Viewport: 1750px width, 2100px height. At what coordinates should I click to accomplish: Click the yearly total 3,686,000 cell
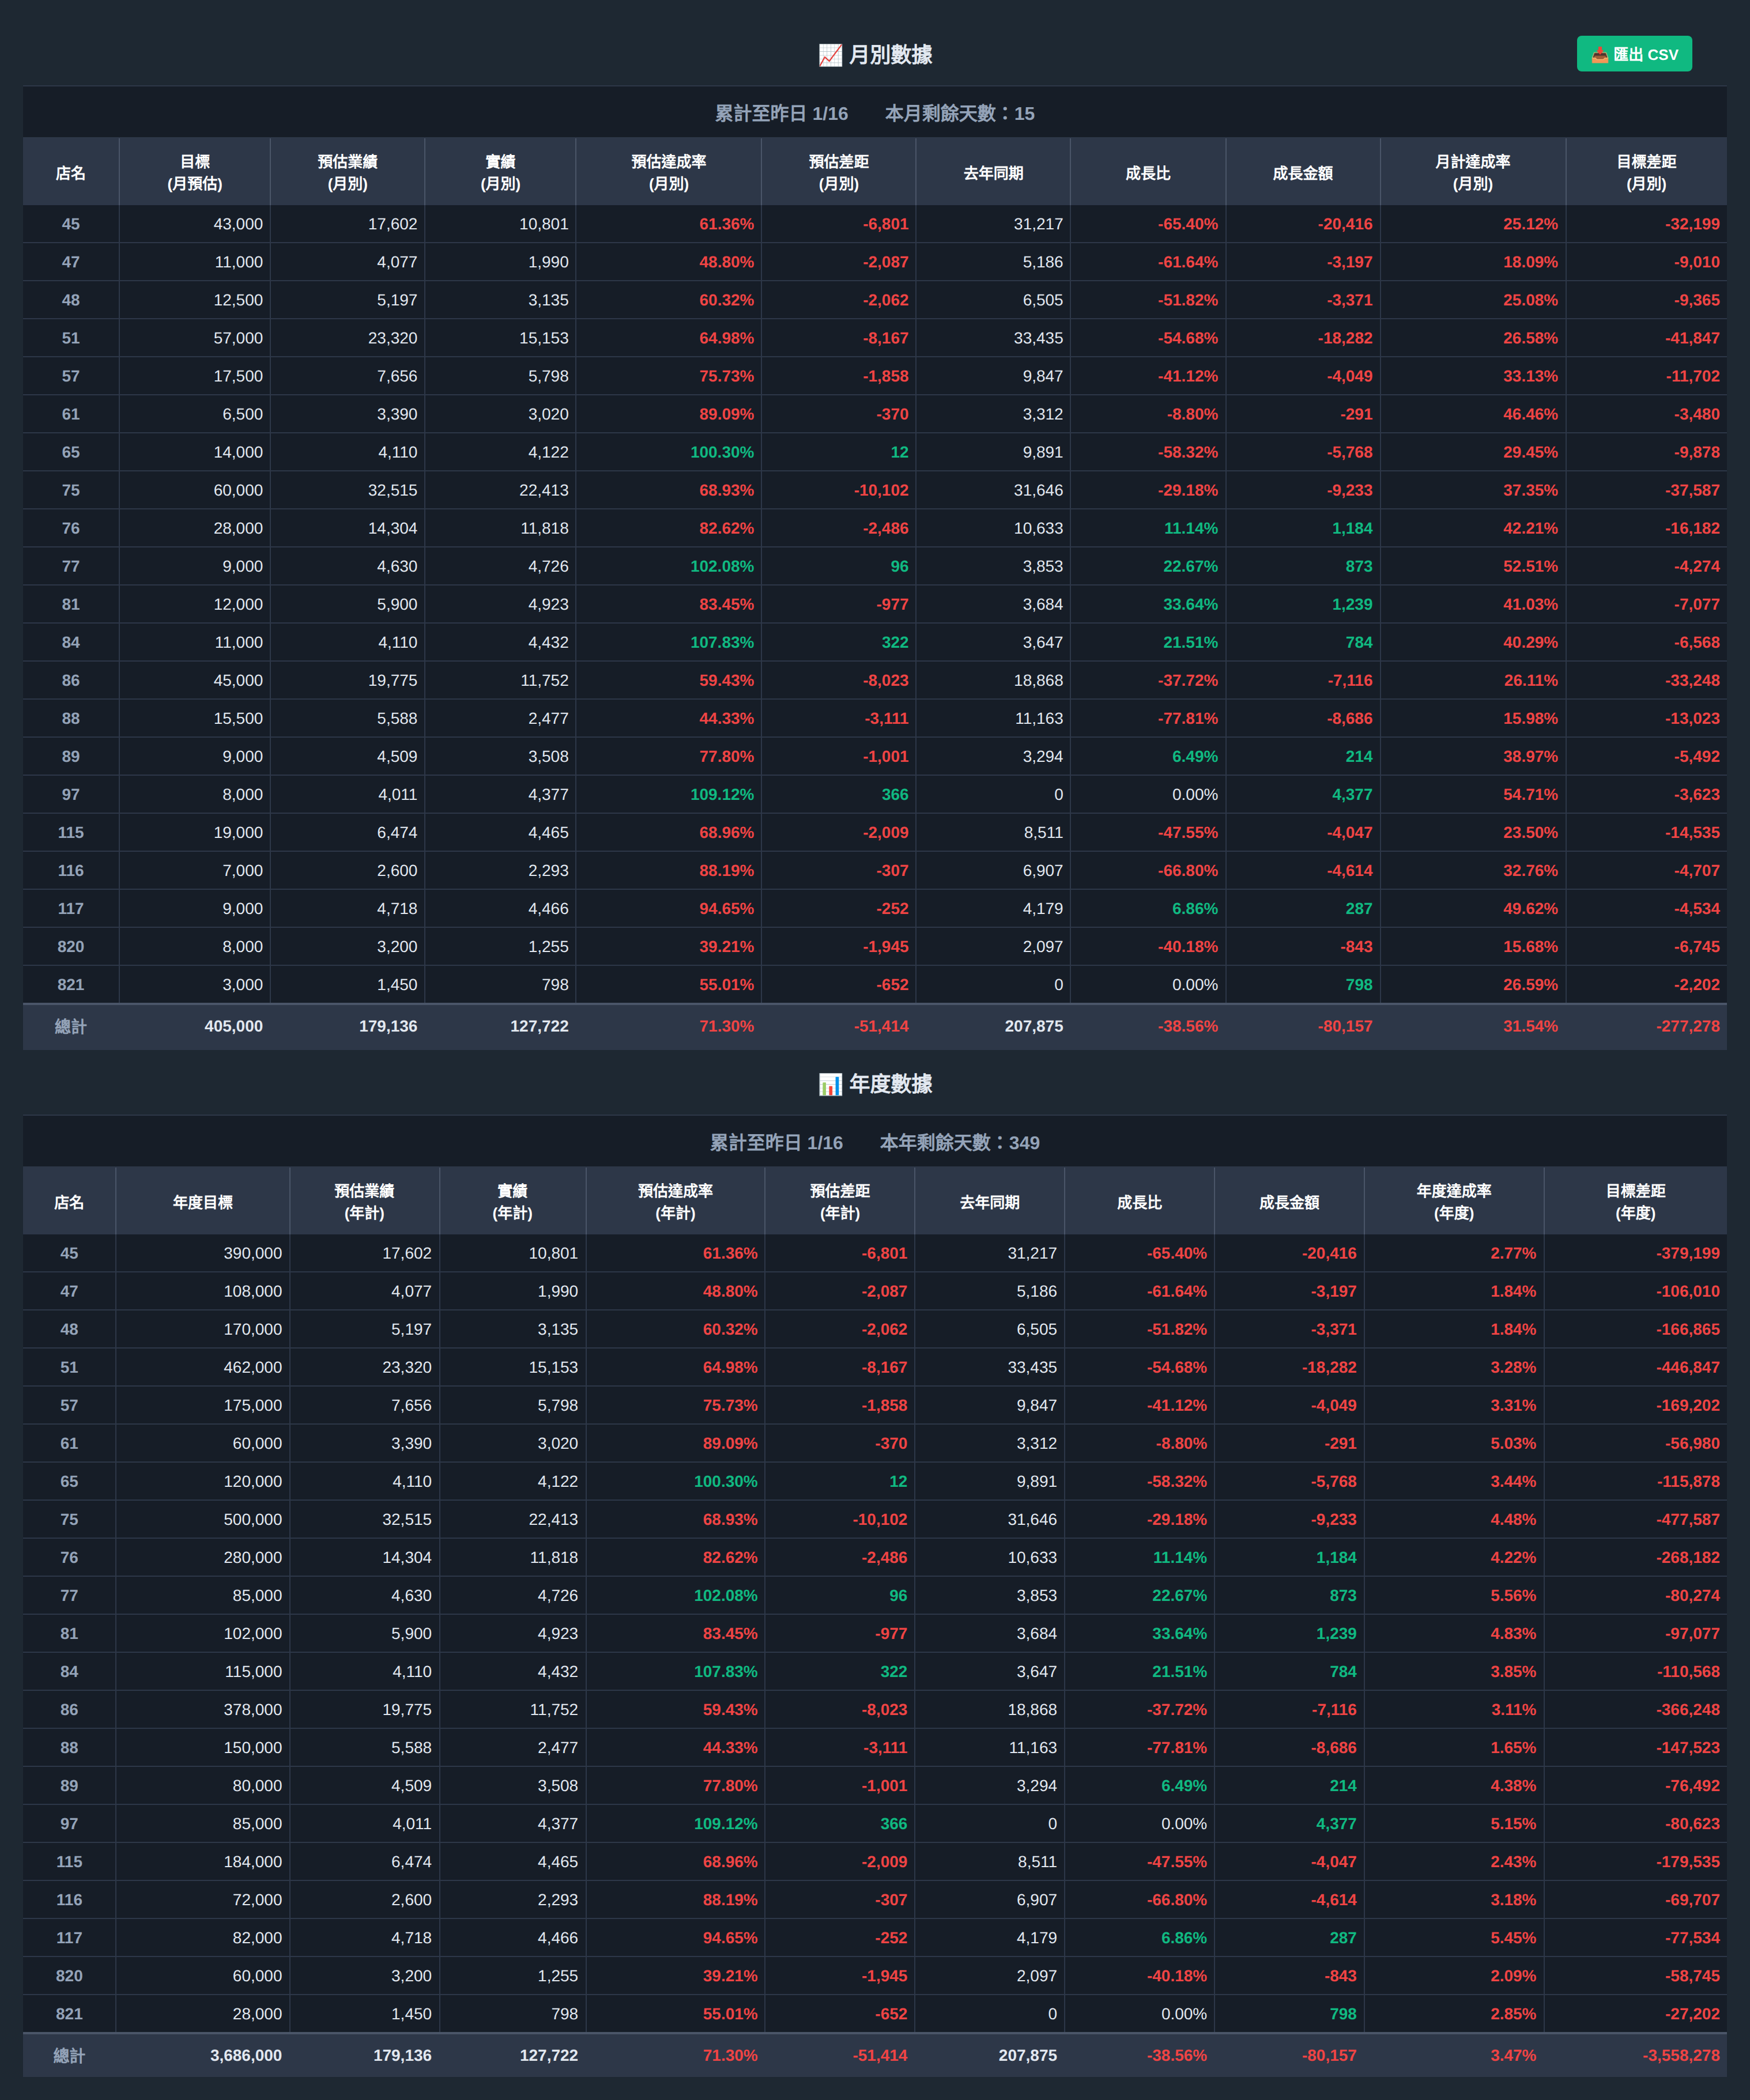pos(246,2055)
